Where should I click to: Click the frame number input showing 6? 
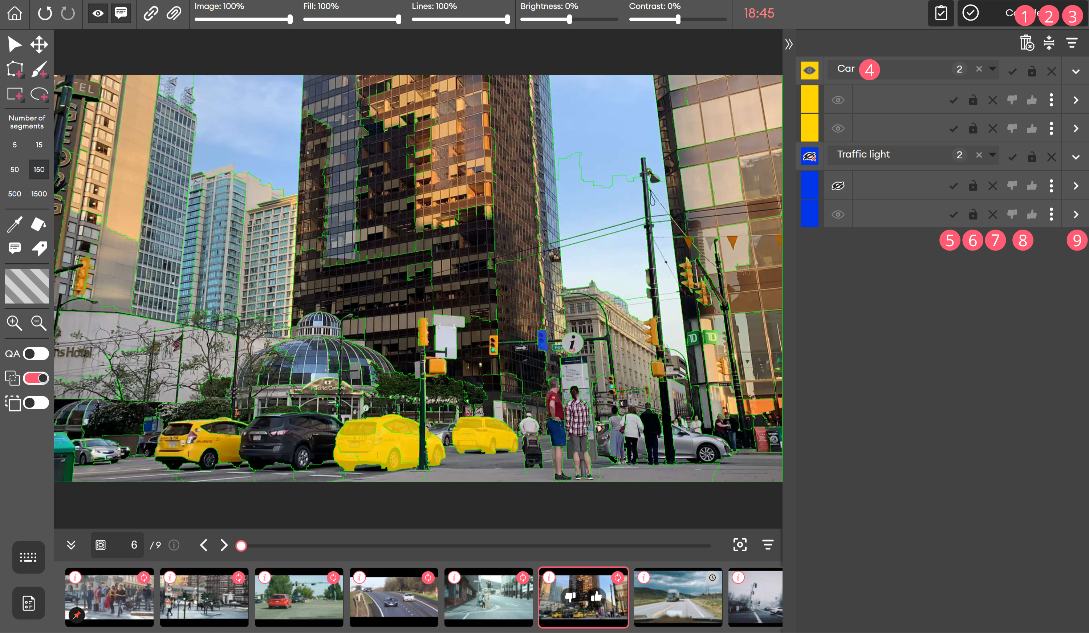(117, 545)
